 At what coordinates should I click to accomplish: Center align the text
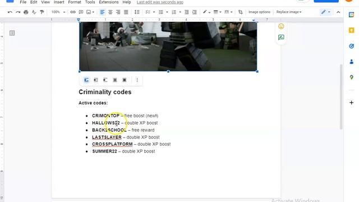click(x=110, y=12)
